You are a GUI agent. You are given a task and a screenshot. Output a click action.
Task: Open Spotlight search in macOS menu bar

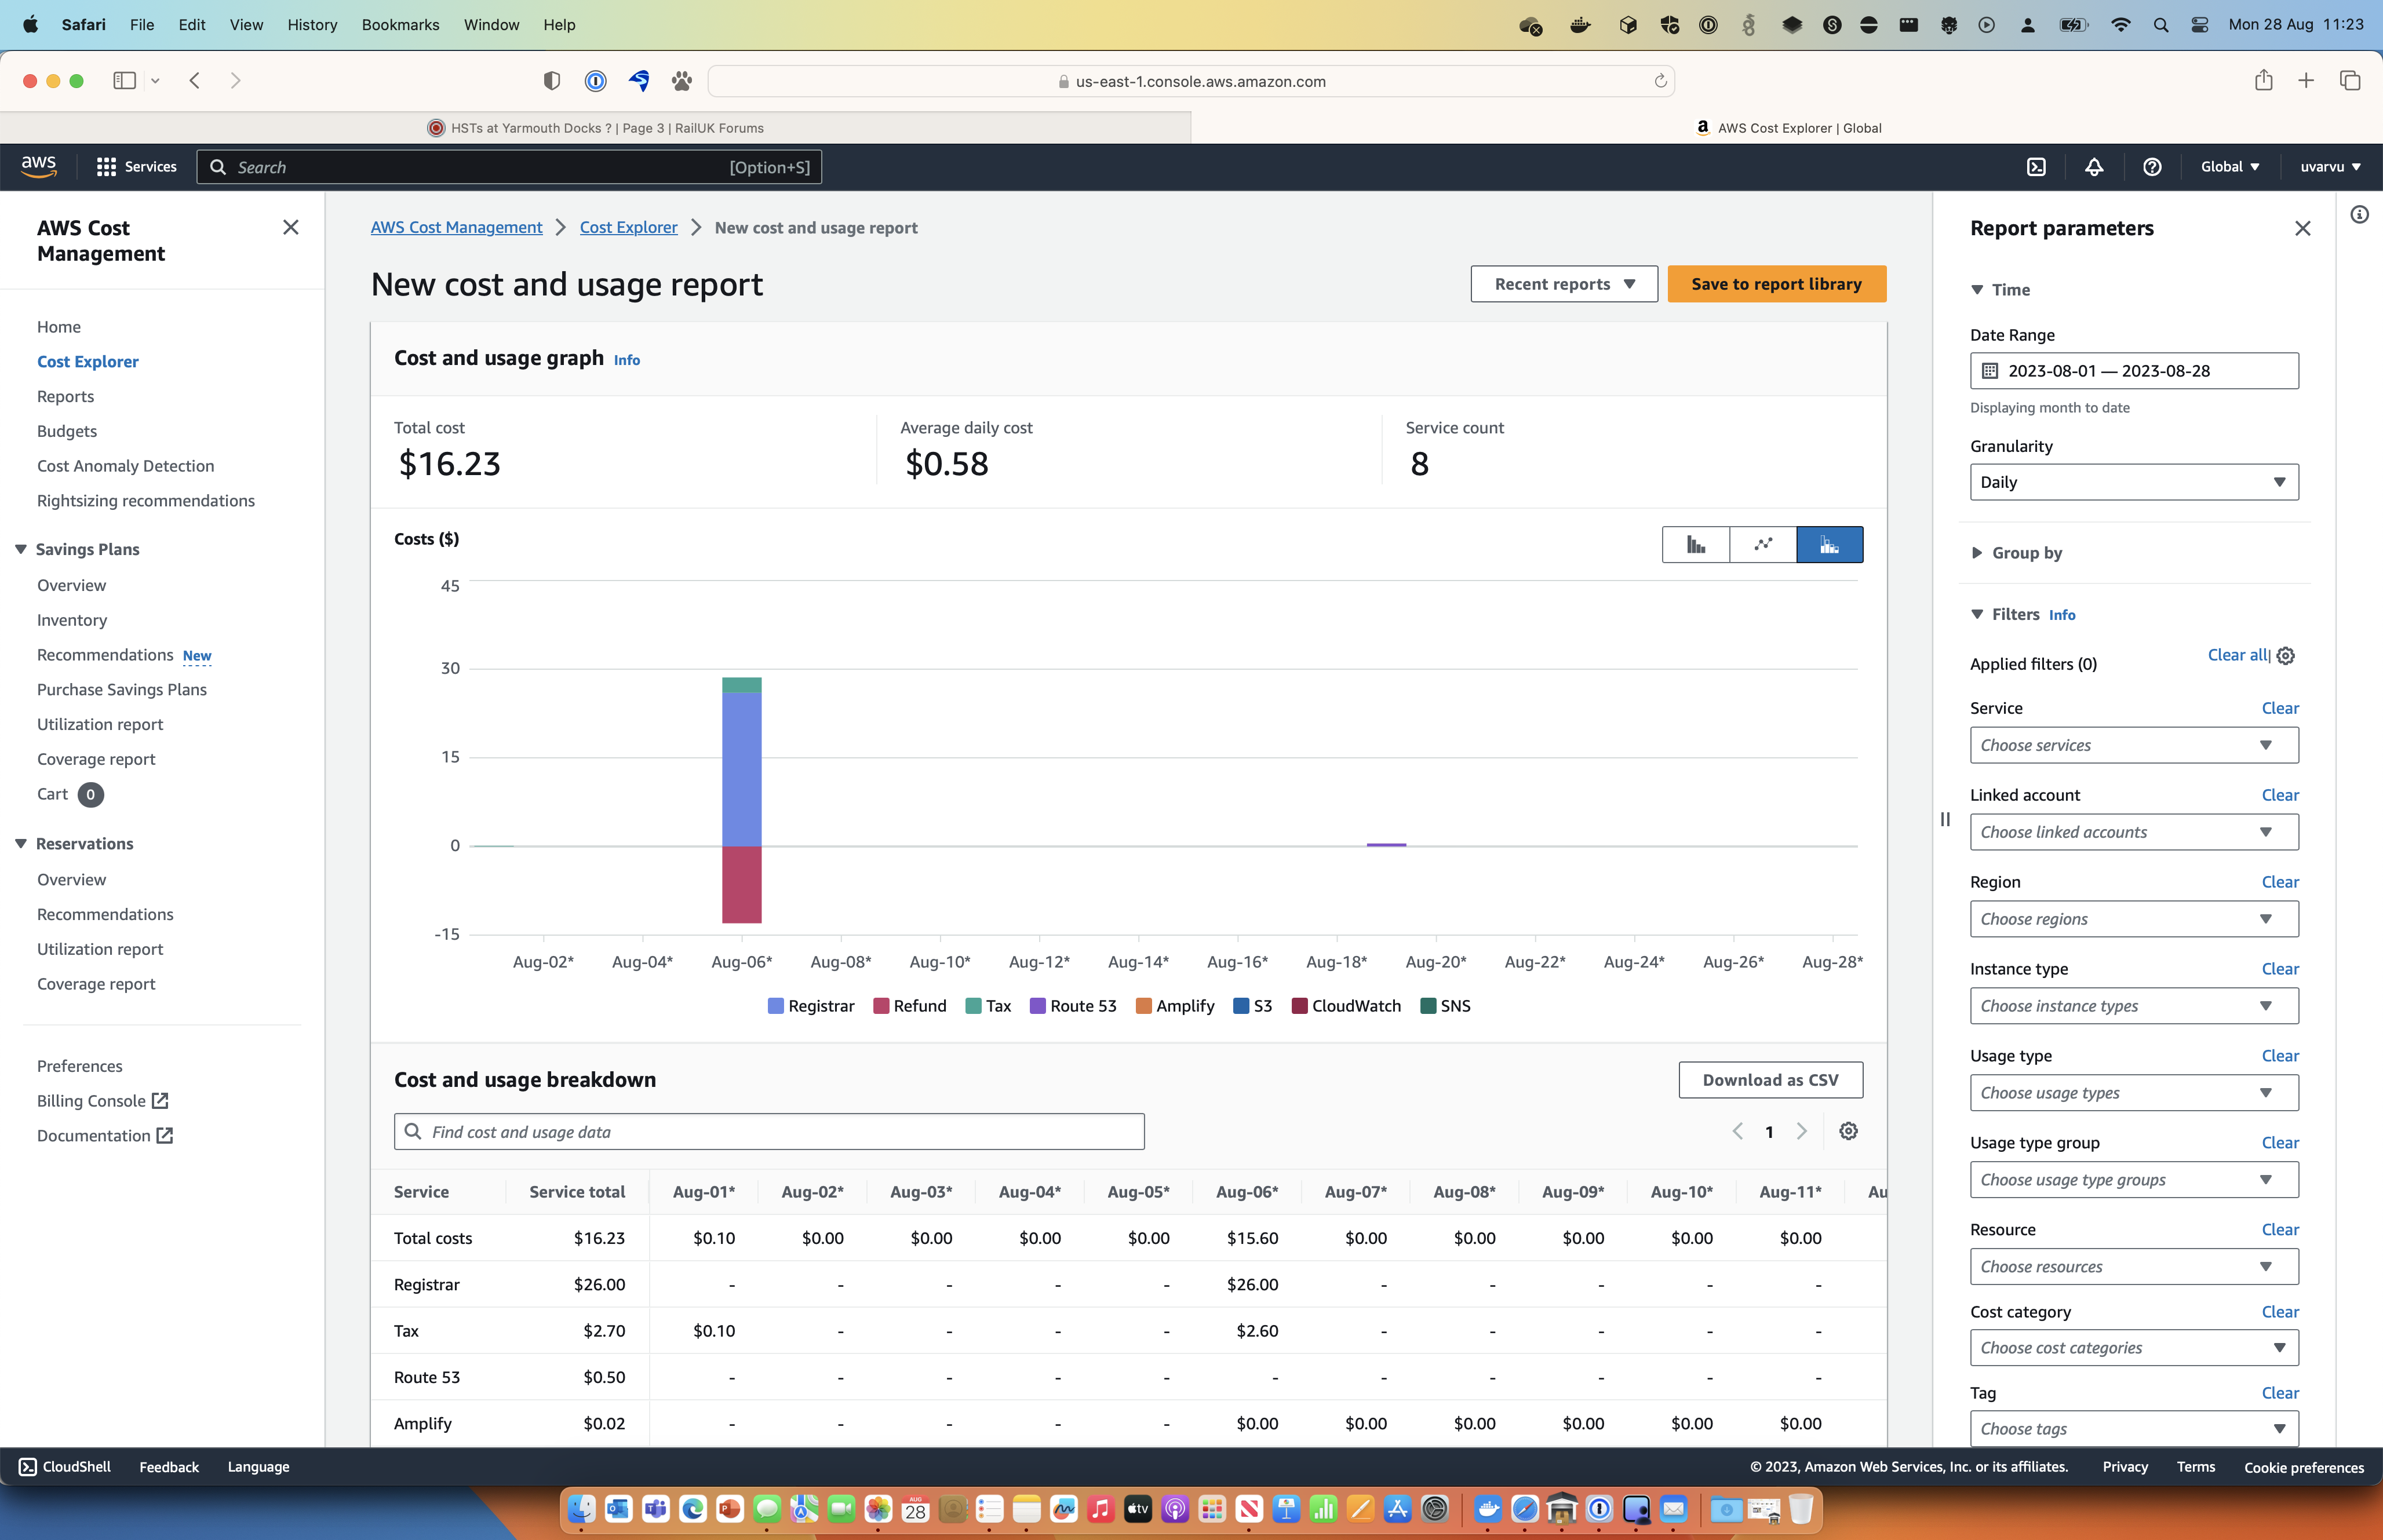[x=2161, y=25]
